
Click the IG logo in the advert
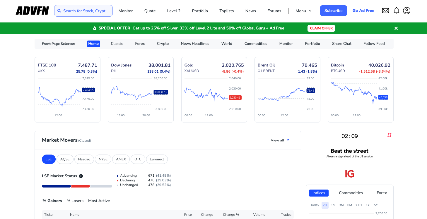pos(350,174)
